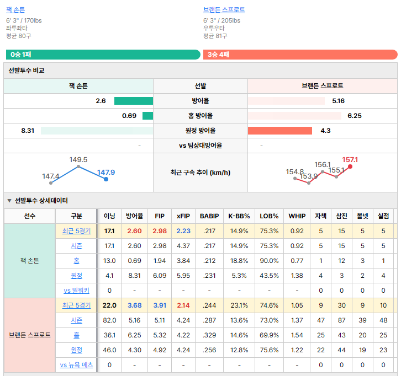The width and height of the screenshot is (401, 376).
Task: Open the 잭 손튼 player link
Action: [15, 10]
